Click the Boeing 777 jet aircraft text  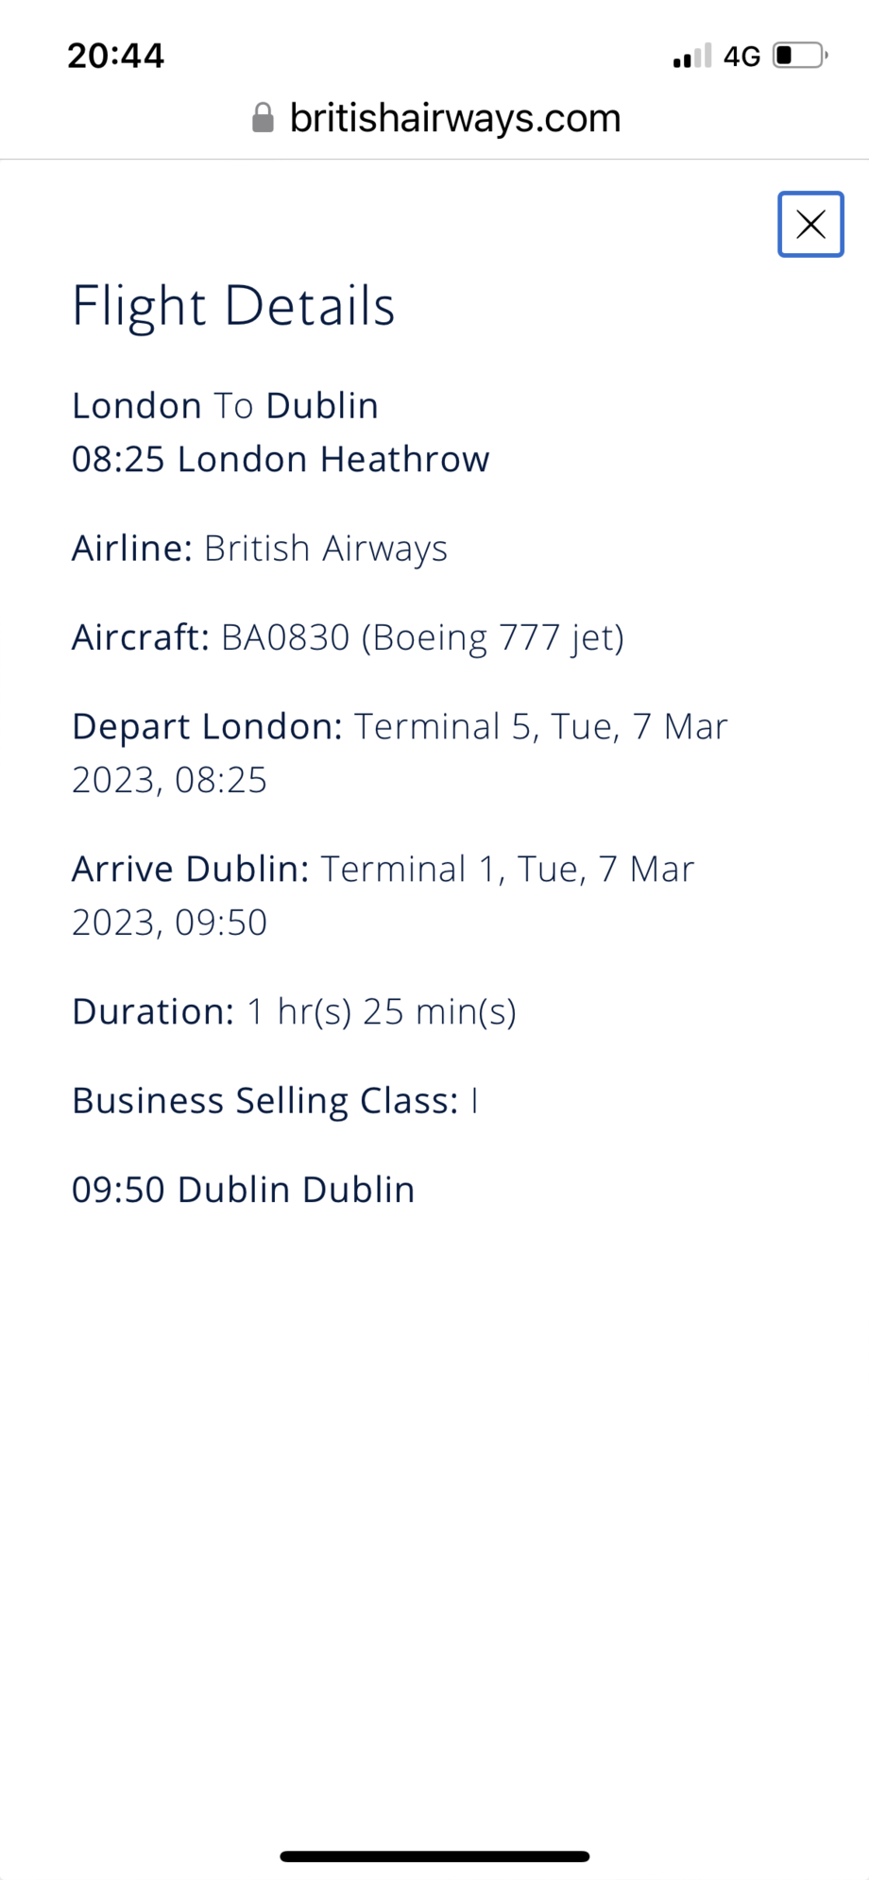pyautogui.click(x=493, y=638)
